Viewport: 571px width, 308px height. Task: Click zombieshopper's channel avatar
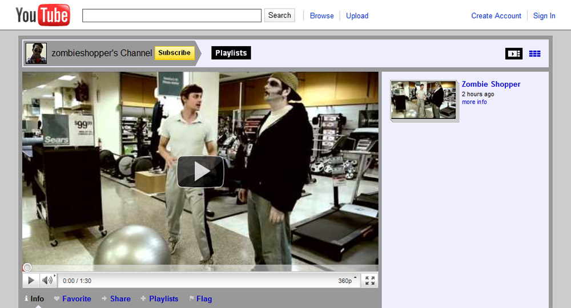36,53
